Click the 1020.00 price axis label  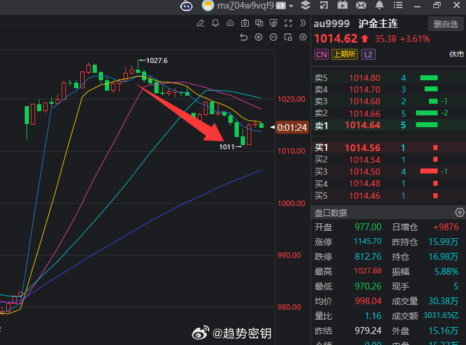pos(291,99)
